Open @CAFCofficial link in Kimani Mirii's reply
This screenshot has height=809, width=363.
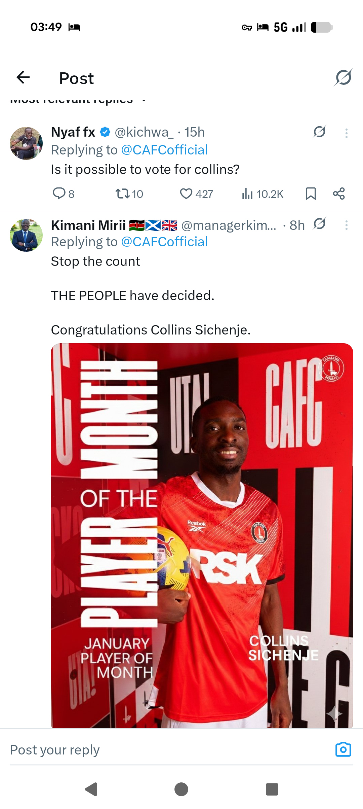tap(164, 242)
